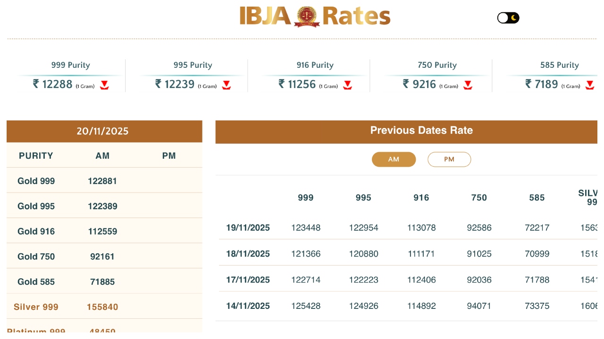Click the 17/11/2025 date row
604x339 pixels.
(x=248, y=280)
